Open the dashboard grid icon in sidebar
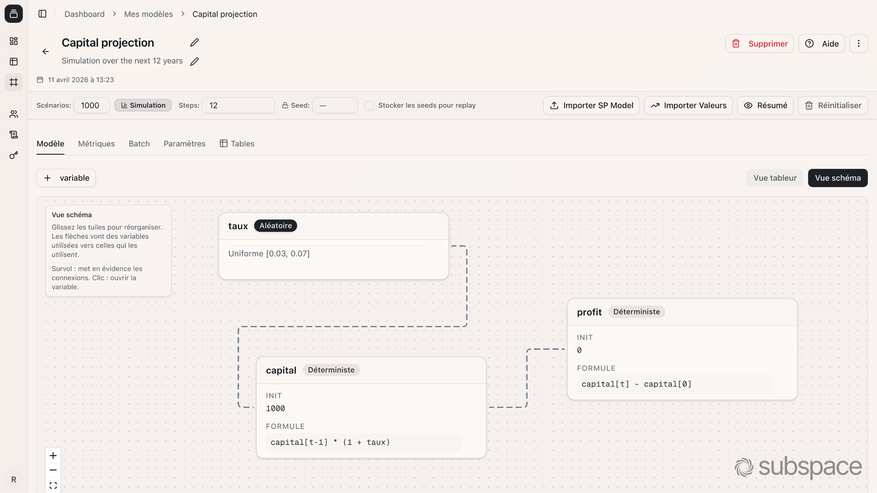Image resolution: width=877 pixels, height=493 pixels. point(14,41)
